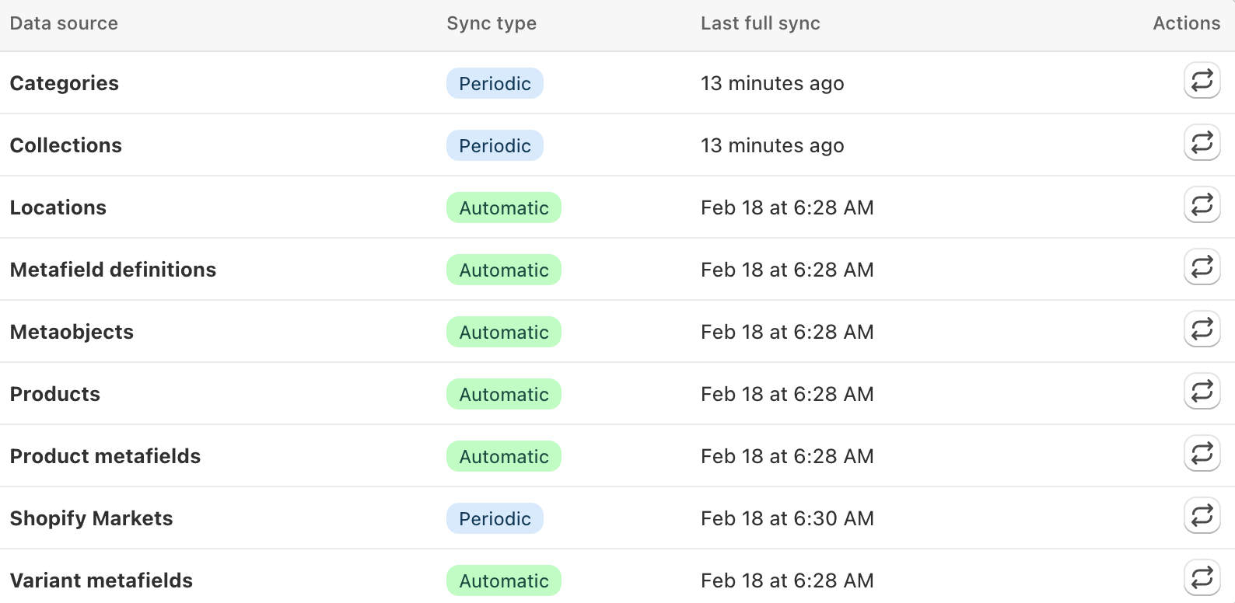The width and height of the screenshot is (1235, 603).
Task: Click the Actions column header
Action: 1186,23
